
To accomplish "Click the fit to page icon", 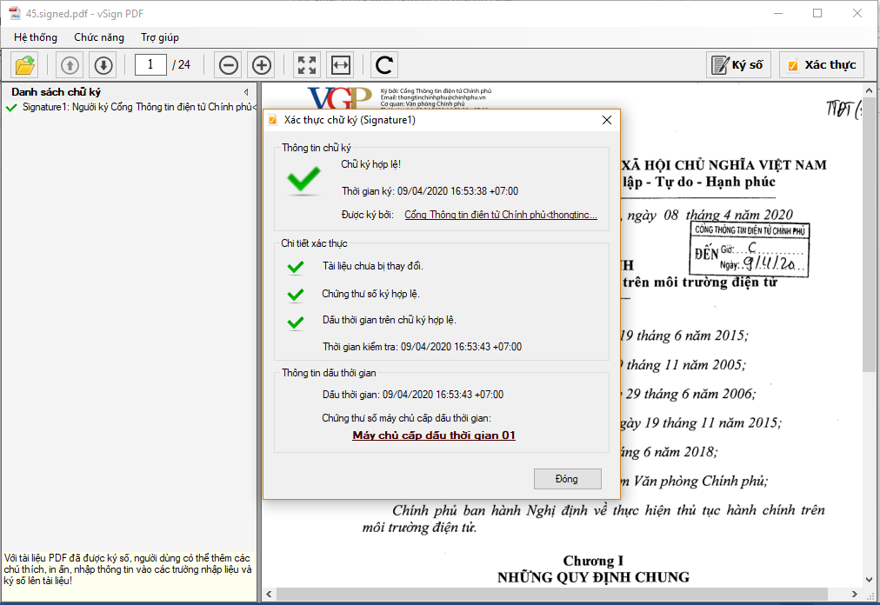I will pyautogui.click(x=307, y=65).
